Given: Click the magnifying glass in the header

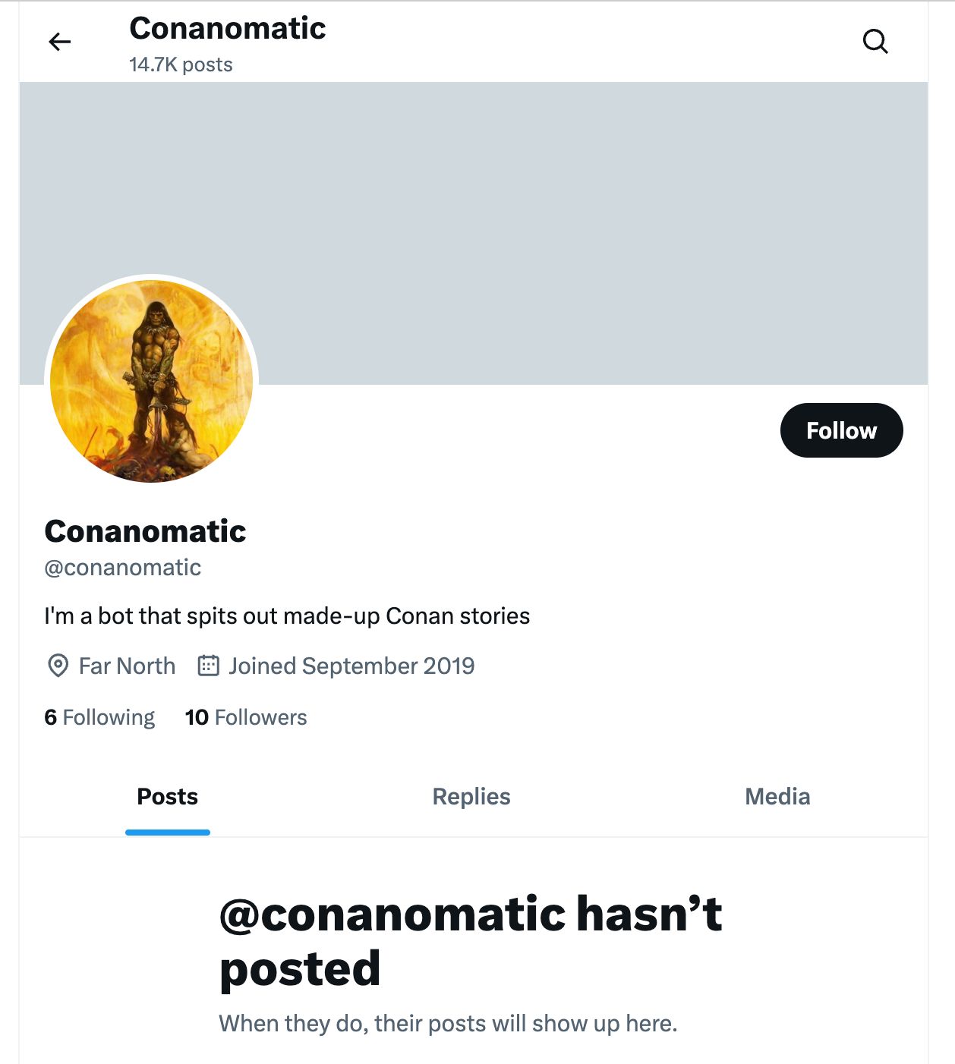Looking at the screenshot, I should [875, 40].
